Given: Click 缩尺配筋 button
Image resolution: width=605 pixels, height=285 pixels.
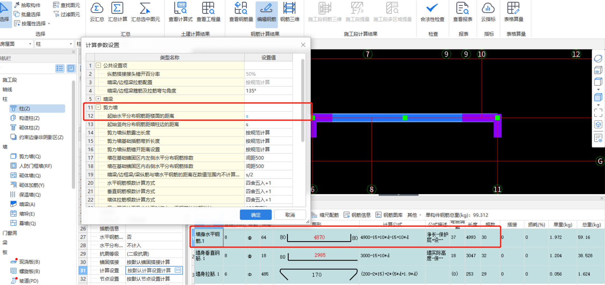Looking at the screenshot, I should click(325, 215).
